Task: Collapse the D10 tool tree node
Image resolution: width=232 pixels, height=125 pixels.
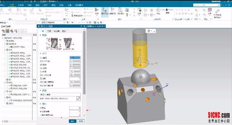Action: click(5, 50)
